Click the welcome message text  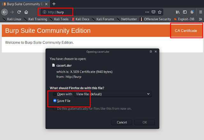click(39, 43)
